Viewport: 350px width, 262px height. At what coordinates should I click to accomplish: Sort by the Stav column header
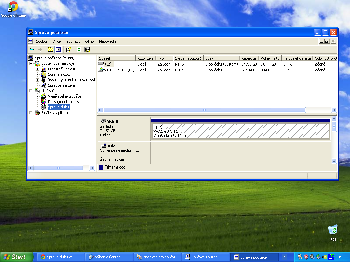click(x=221, y=58)
